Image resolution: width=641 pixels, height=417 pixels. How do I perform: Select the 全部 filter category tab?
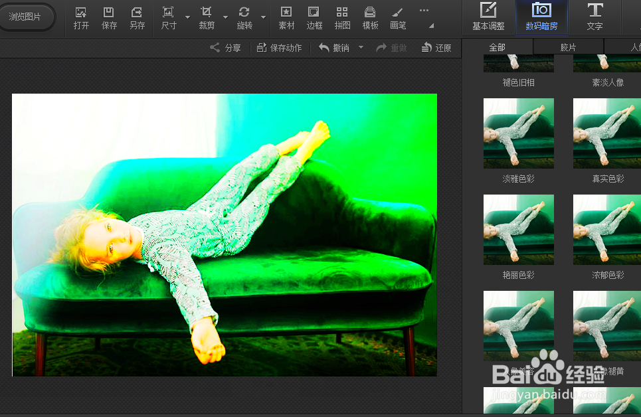click(498, 47)
